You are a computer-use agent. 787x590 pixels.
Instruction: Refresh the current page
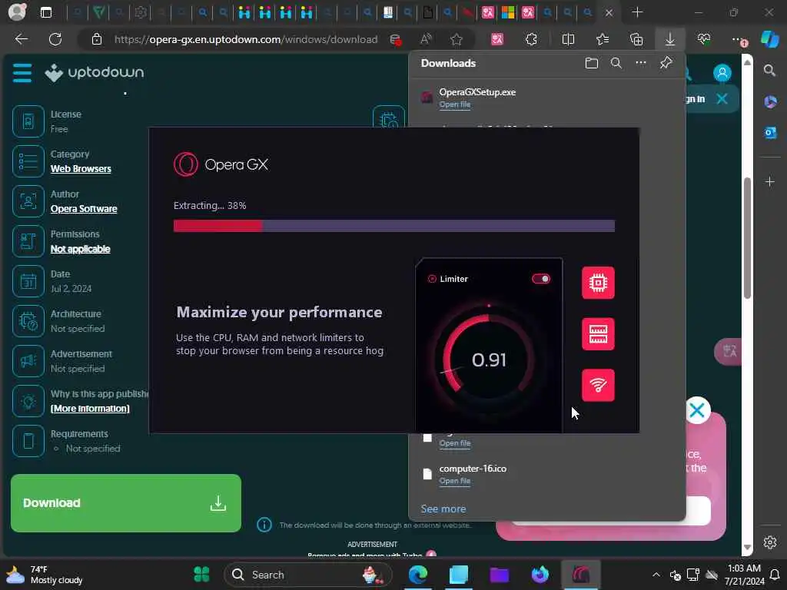click(x=55, y=39)
